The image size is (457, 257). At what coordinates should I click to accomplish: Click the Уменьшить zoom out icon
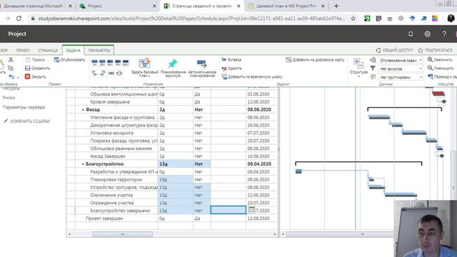pos(430,68)
